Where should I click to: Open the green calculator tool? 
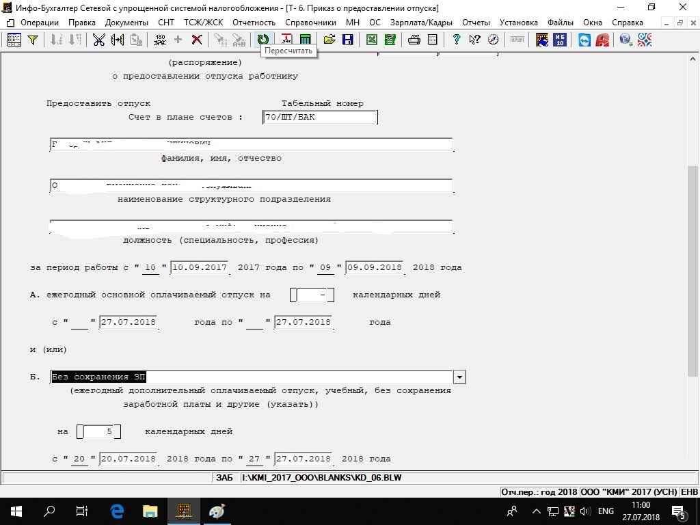click(x=306, y=40)
